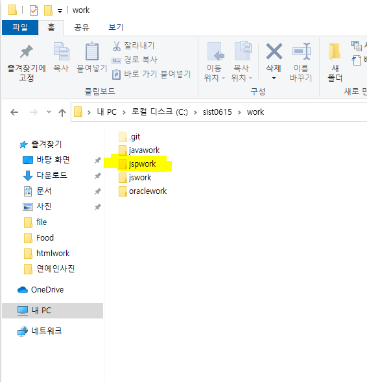Click sist0615 in the address bar
The image size is (367, 382).
pyautogui.click(x=217, y=112)
